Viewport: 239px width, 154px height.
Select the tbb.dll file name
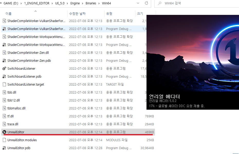pyautogui.click(x=12, y=92)
